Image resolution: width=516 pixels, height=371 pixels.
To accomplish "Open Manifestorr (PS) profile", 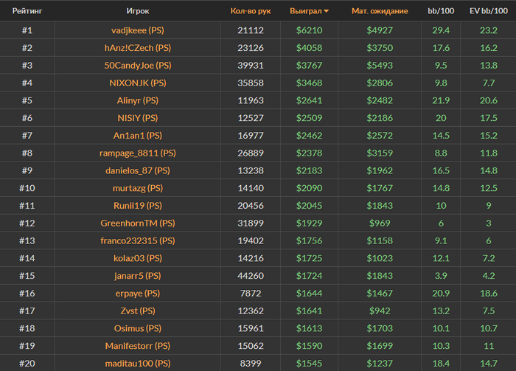I will tap(137, 345).
